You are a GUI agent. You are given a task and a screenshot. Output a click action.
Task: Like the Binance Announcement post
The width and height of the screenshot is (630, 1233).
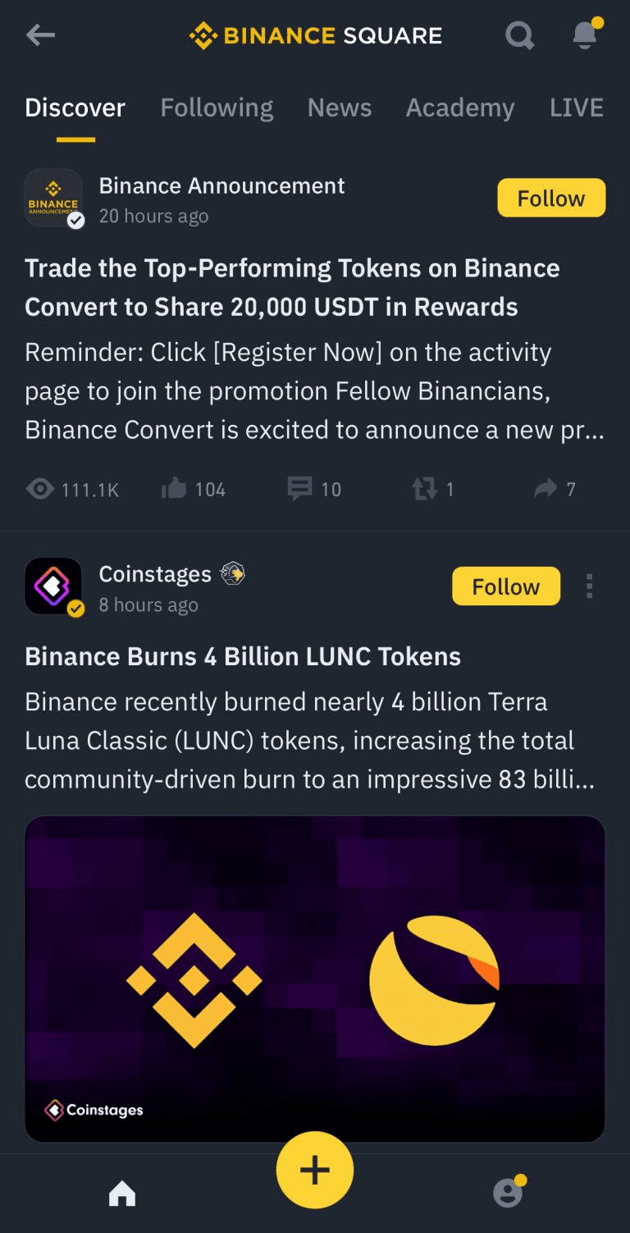click(x=175, y=490)
